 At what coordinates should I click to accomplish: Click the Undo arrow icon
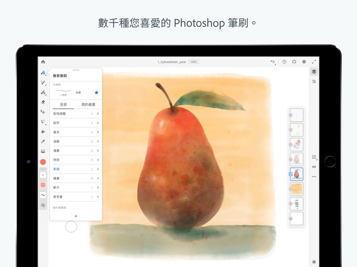click(273, 62)
